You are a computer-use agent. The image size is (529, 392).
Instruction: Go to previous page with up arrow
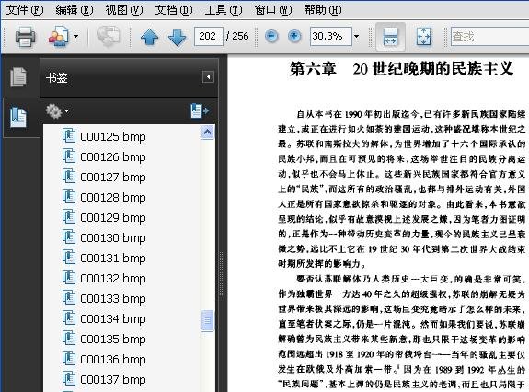click(149, 37)
